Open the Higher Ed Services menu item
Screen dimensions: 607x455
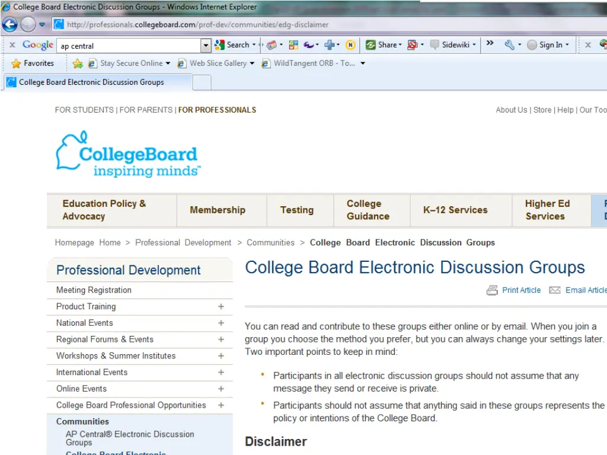pos(552,210)
